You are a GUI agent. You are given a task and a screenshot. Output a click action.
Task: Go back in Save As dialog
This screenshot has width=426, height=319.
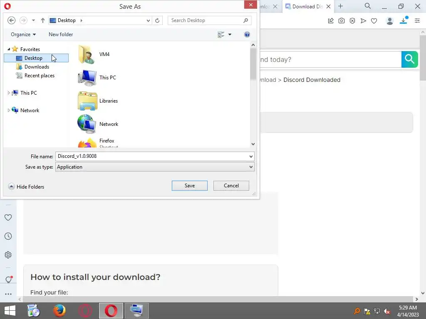pyautogui.click(x=11, y=20)
